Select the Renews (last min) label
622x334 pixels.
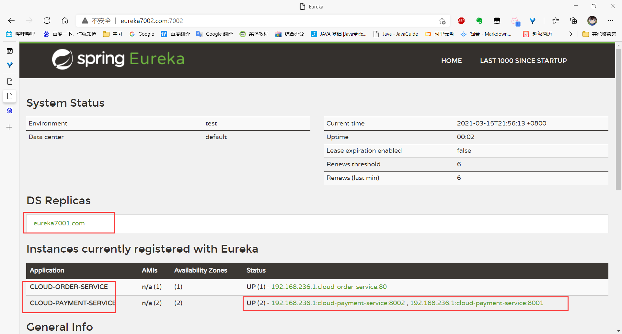pos(353,178)
